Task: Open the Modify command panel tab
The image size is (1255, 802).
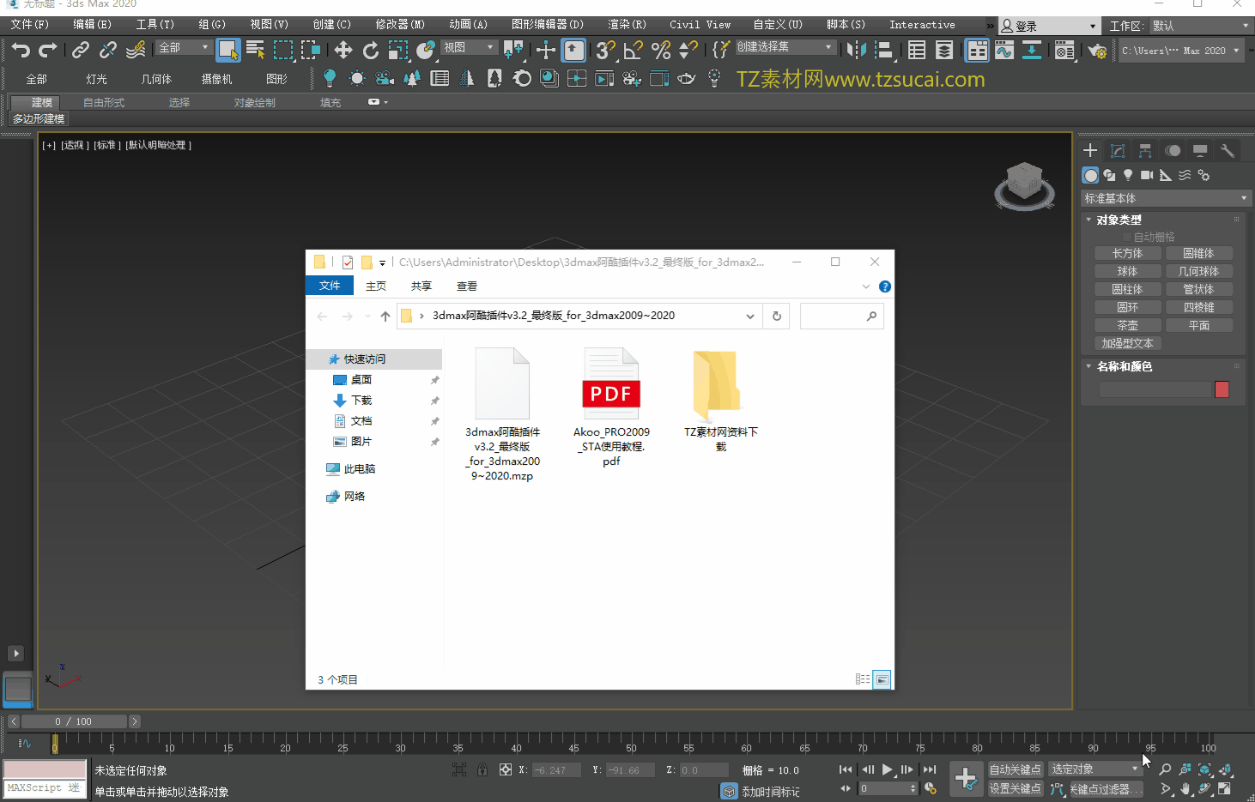Action: tap(1118, 151)
